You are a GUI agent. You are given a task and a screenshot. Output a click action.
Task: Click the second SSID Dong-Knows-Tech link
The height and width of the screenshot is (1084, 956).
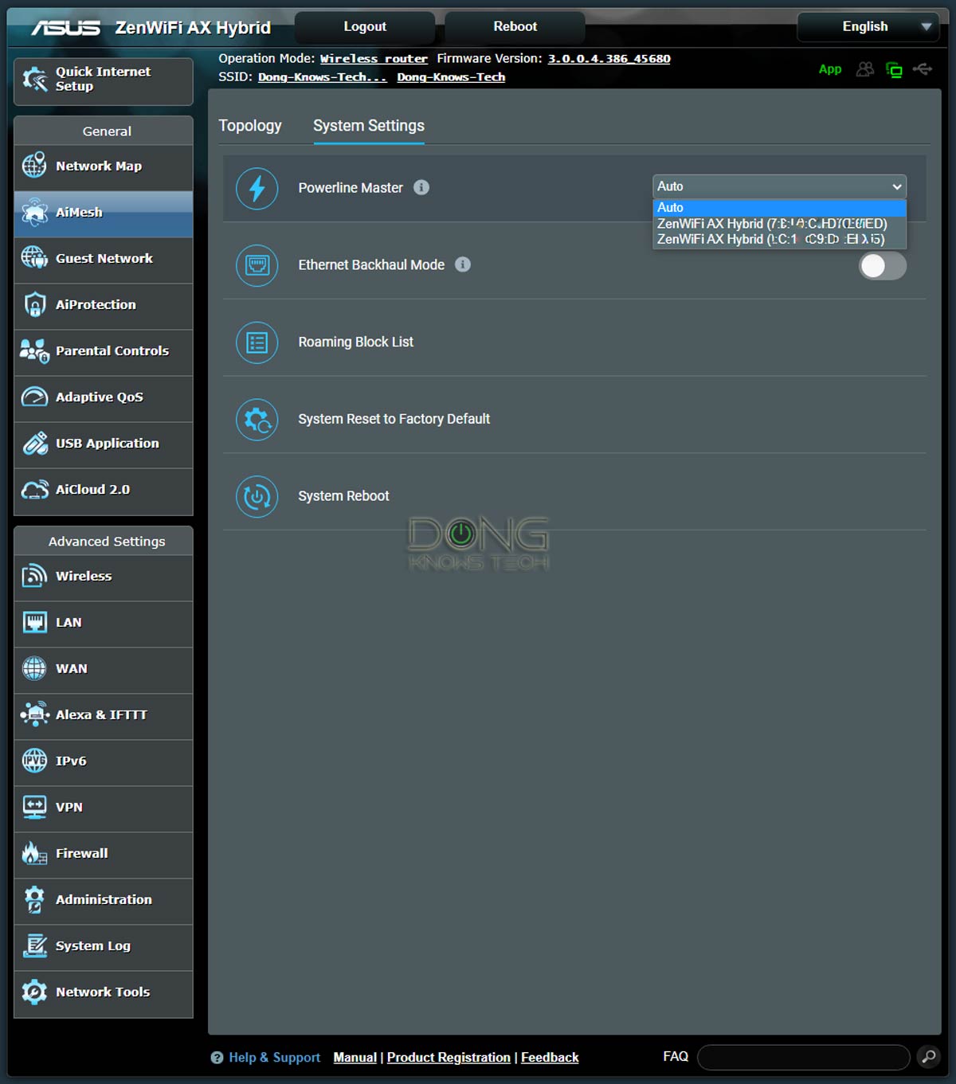pos(451,77)
